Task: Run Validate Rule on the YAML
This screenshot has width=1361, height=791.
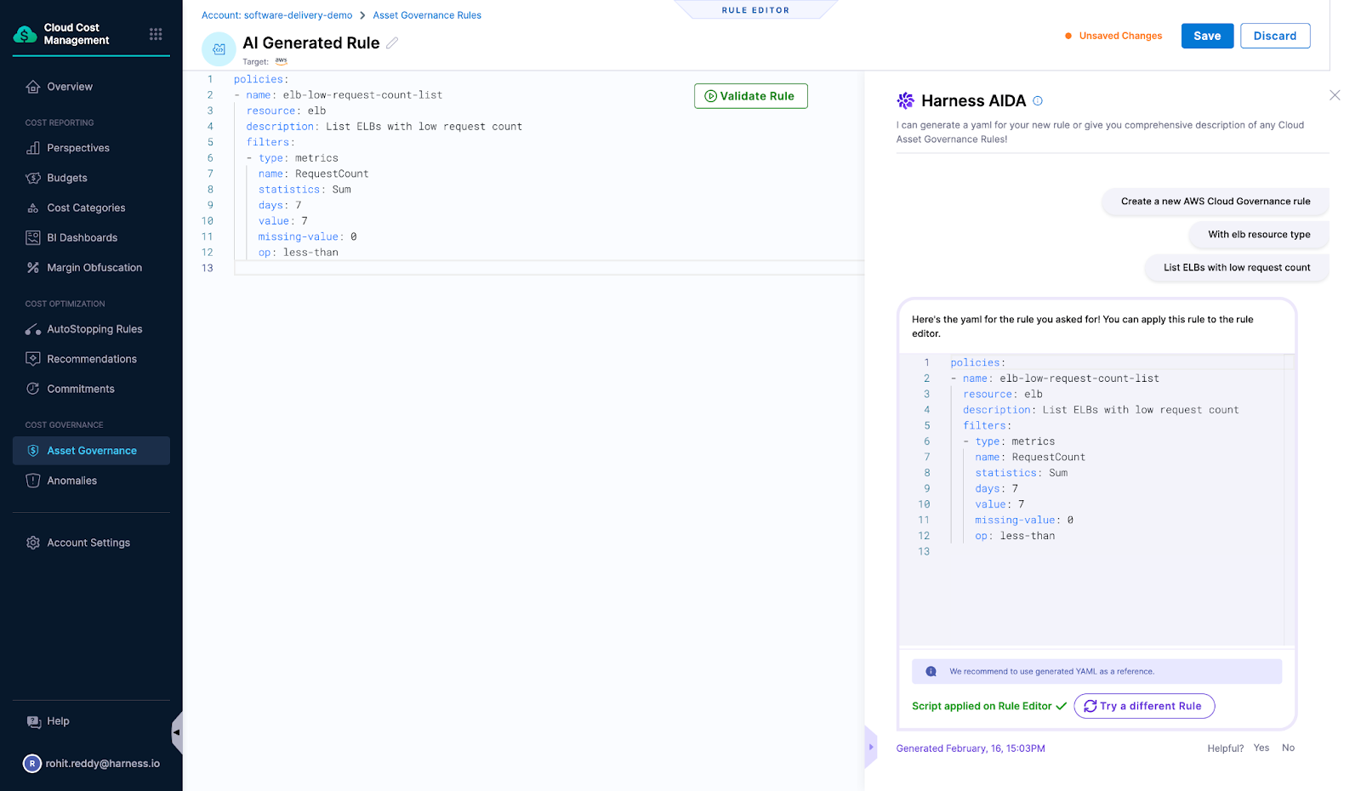Action: [750, 95]
